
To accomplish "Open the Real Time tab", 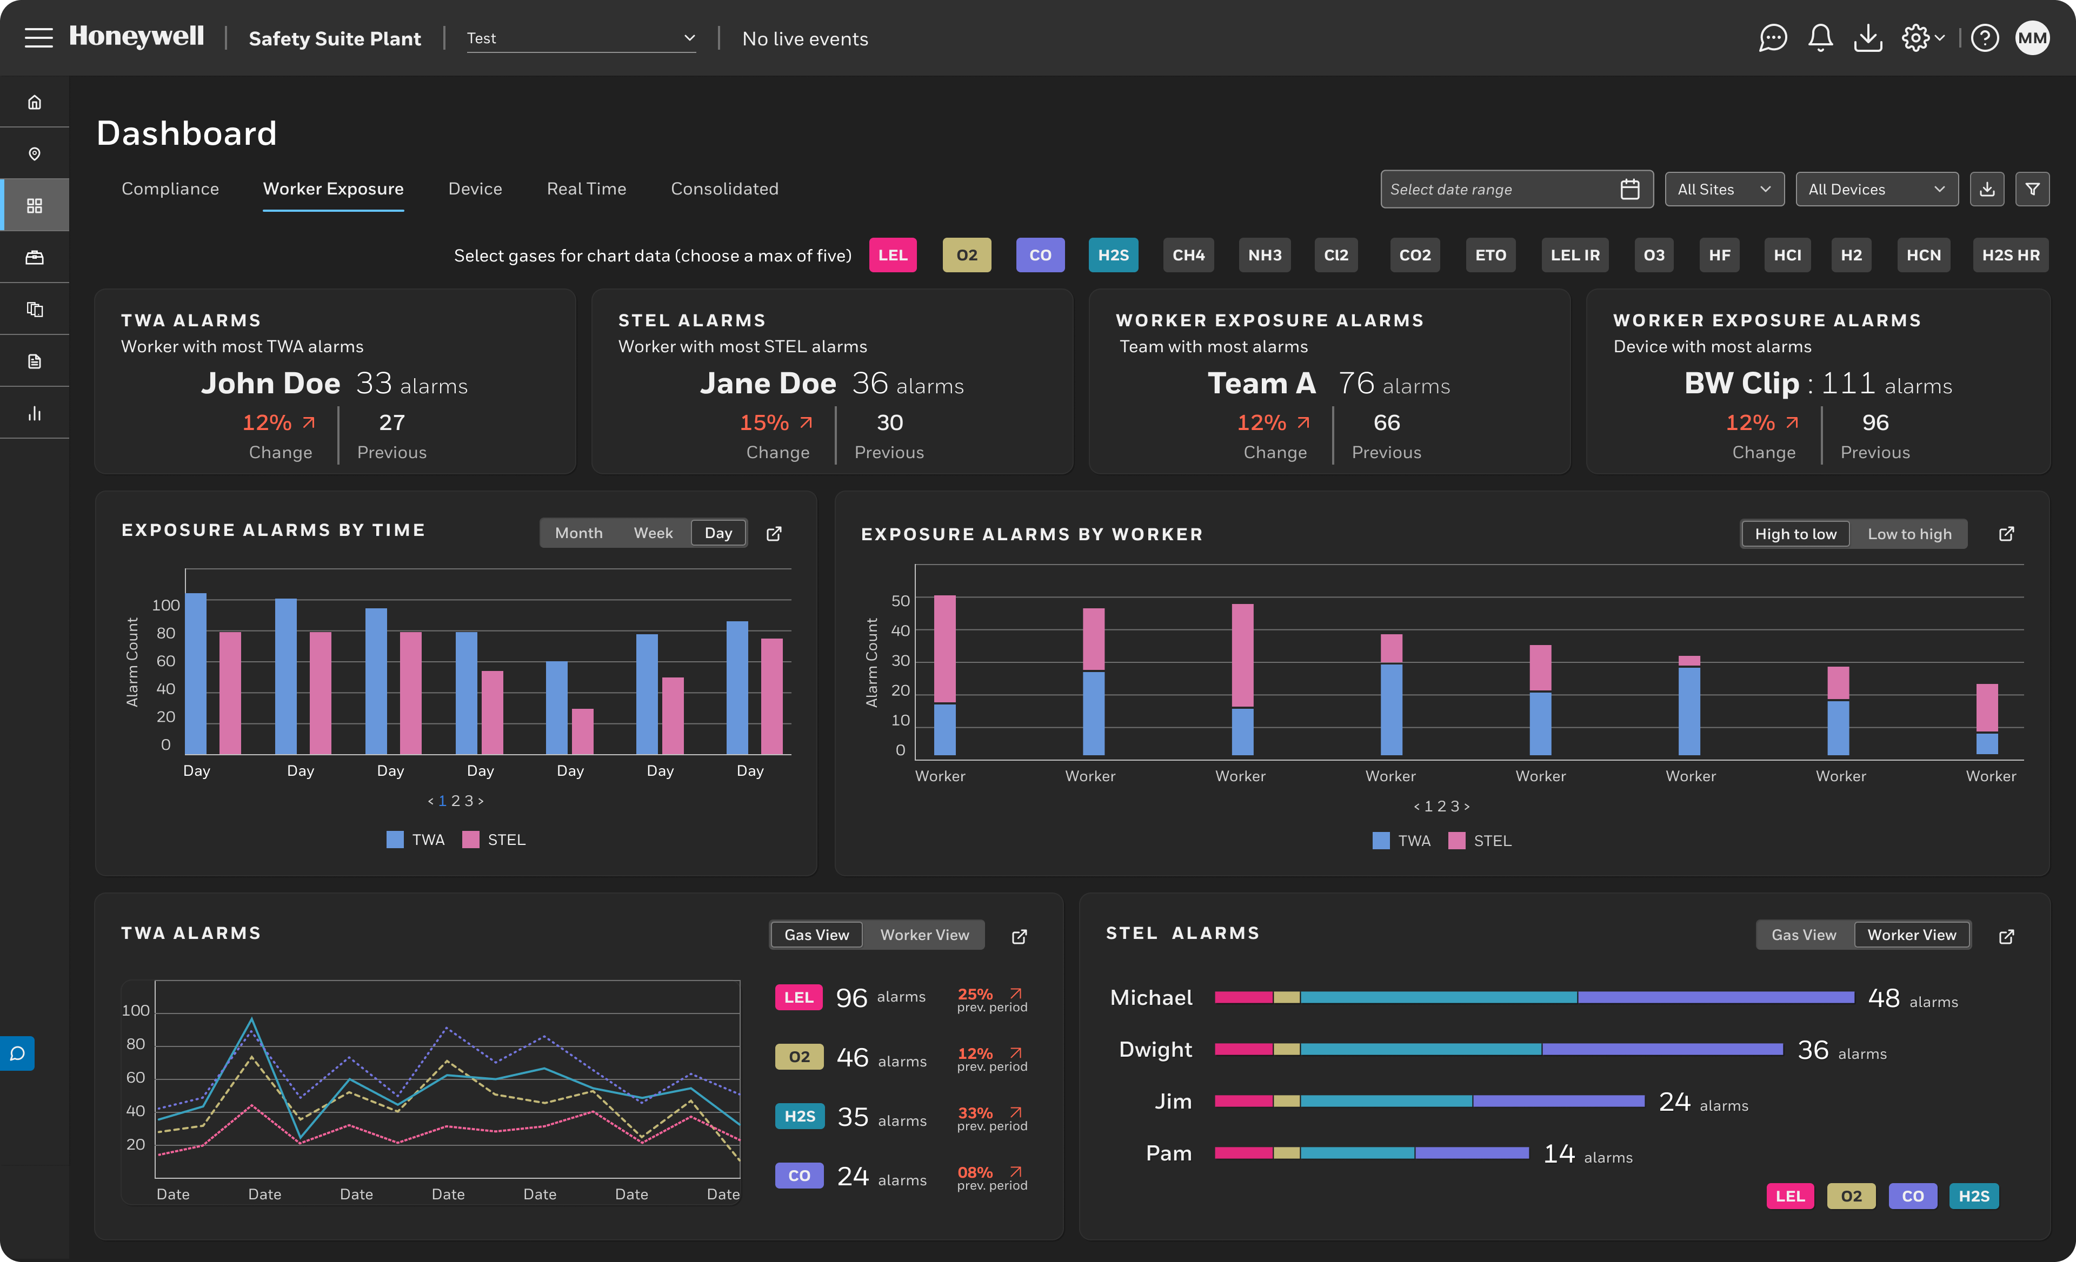I will 587,189.
